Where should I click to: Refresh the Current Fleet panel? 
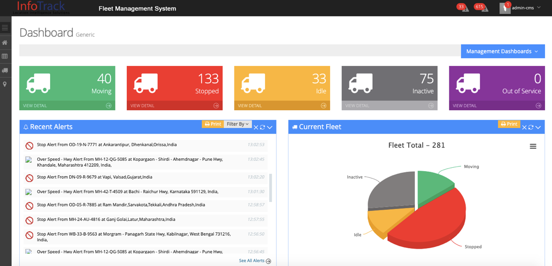pyautogui.click(x=531, y=128)
